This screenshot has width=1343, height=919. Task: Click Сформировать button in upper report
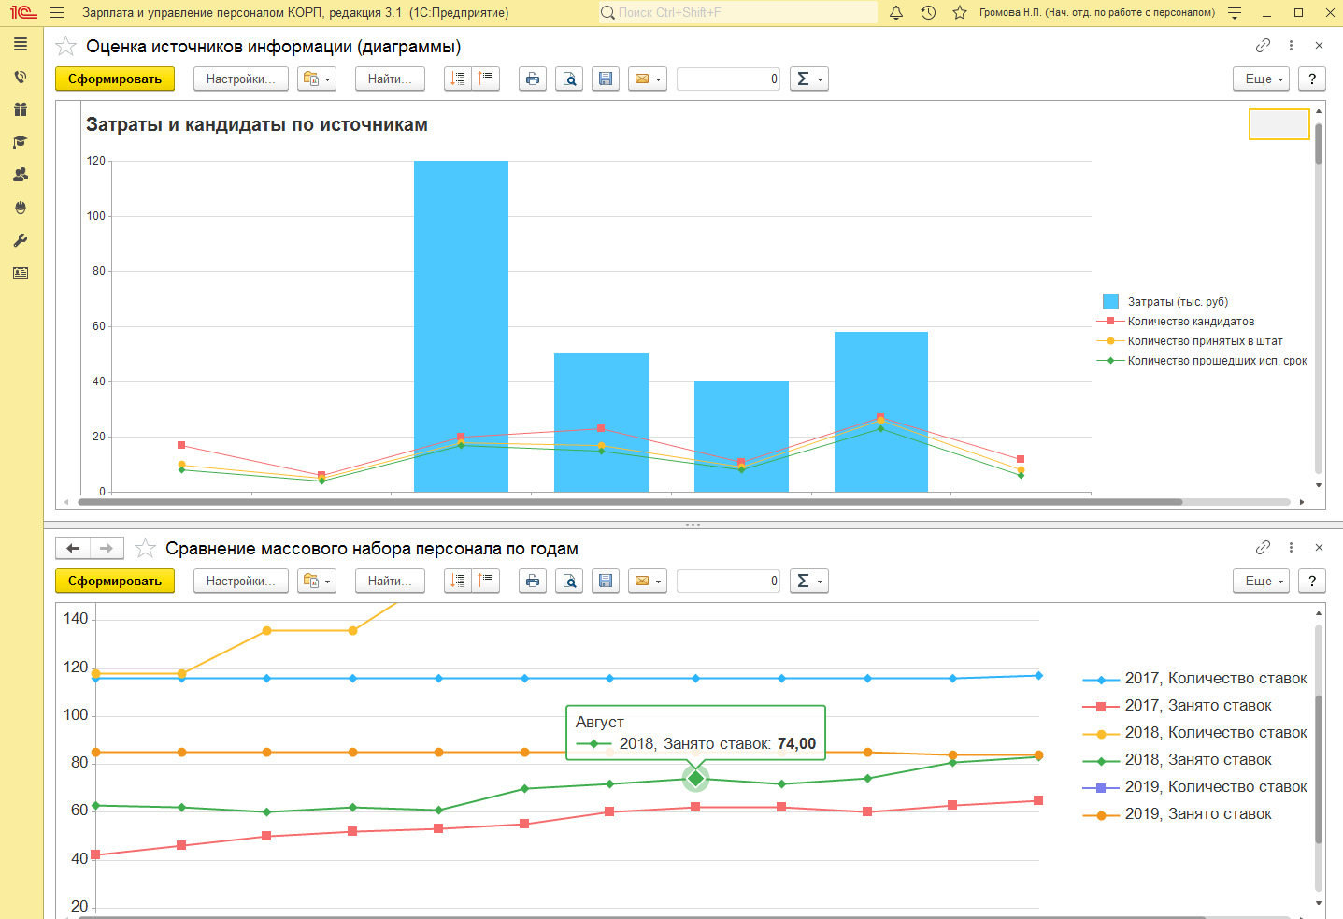click(115, 79)
